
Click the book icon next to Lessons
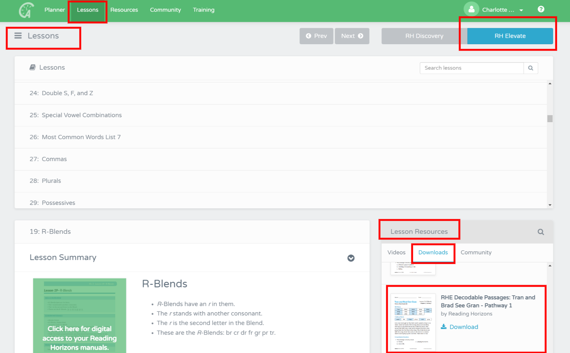pyautogui.click(x=33, y=67)
